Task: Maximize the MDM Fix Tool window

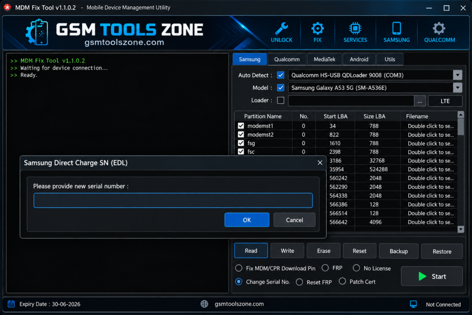Action: [446, 8]
